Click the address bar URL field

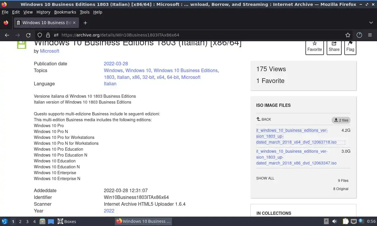point(194,35)
